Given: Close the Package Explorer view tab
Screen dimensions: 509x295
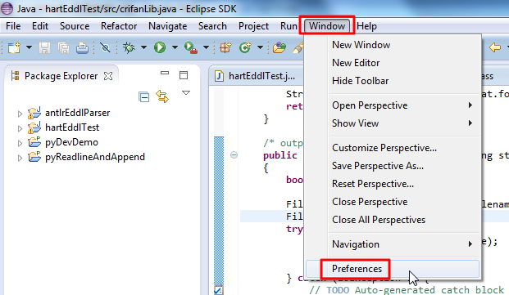Looking at the screenshot, I should tap(108, 76).
